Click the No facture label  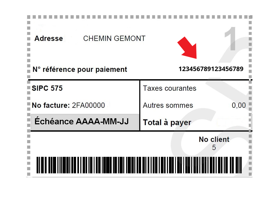[x=51, y=105]
